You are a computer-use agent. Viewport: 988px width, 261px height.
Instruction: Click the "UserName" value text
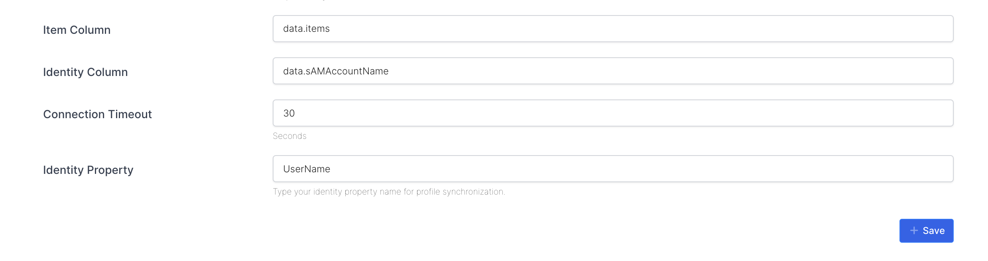pyautogui.click(x=307, y=169)
